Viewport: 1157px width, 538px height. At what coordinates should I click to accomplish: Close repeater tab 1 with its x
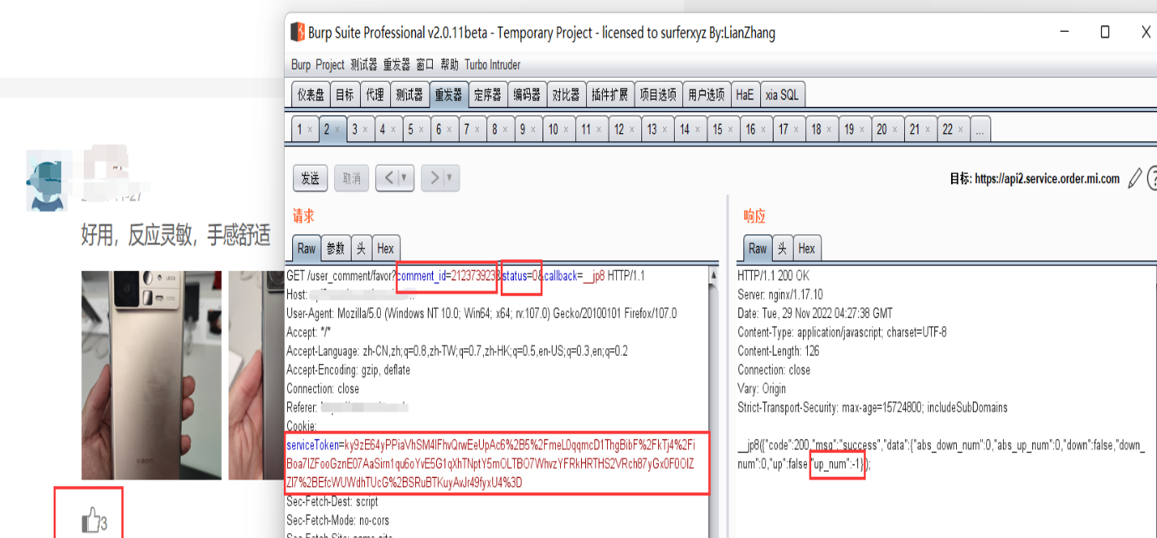coord(310,130)
